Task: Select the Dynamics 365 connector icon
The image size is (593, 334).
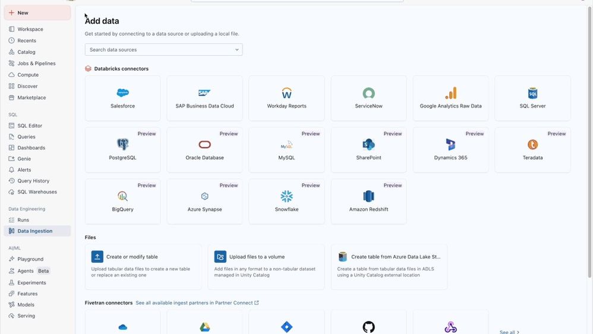Action: pyautogui.click(x=451, y=144)
